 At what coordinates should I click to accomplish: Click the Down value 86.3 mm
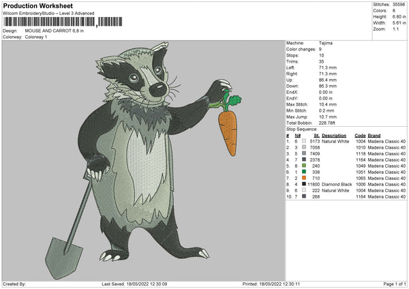point(328,86)
